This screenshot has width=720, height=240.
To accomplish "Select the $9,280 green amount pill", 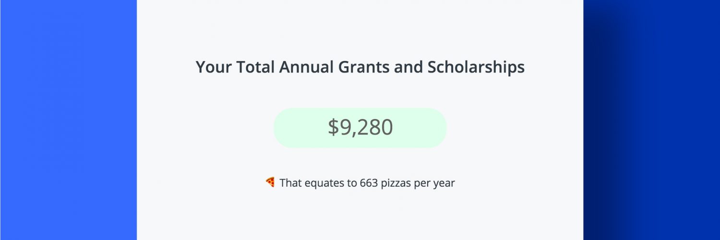I will (x=360, y=128).
